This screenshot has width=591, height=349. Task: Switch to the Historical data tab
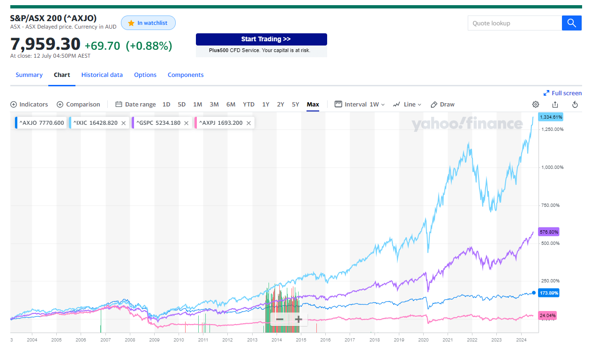[102, 75]
